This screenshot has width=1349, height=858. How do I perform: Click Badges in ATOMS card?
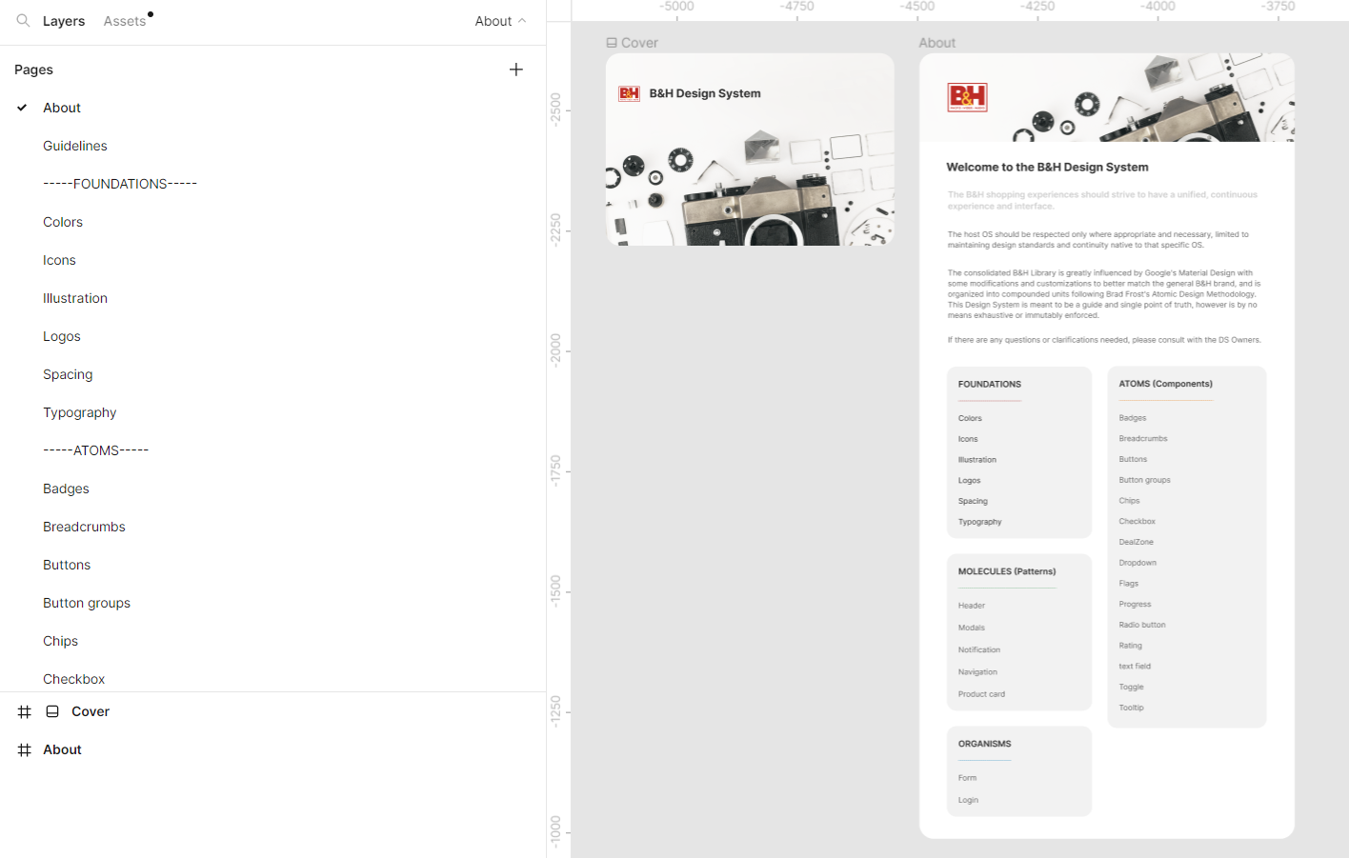tap(1132, 418)
